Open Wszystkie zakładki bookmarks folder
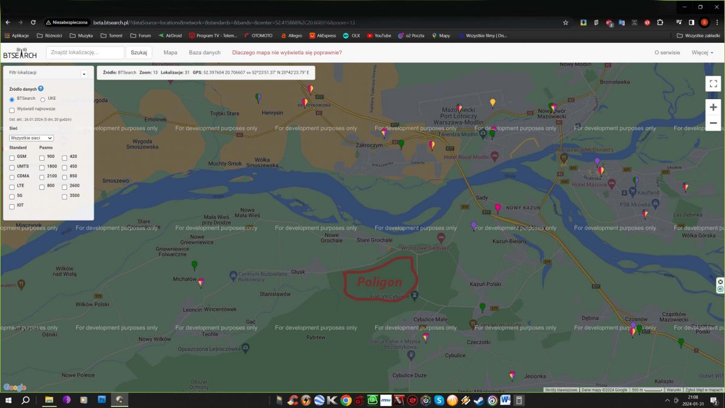Viewport: 725px width, 408px height. [698, 36]
